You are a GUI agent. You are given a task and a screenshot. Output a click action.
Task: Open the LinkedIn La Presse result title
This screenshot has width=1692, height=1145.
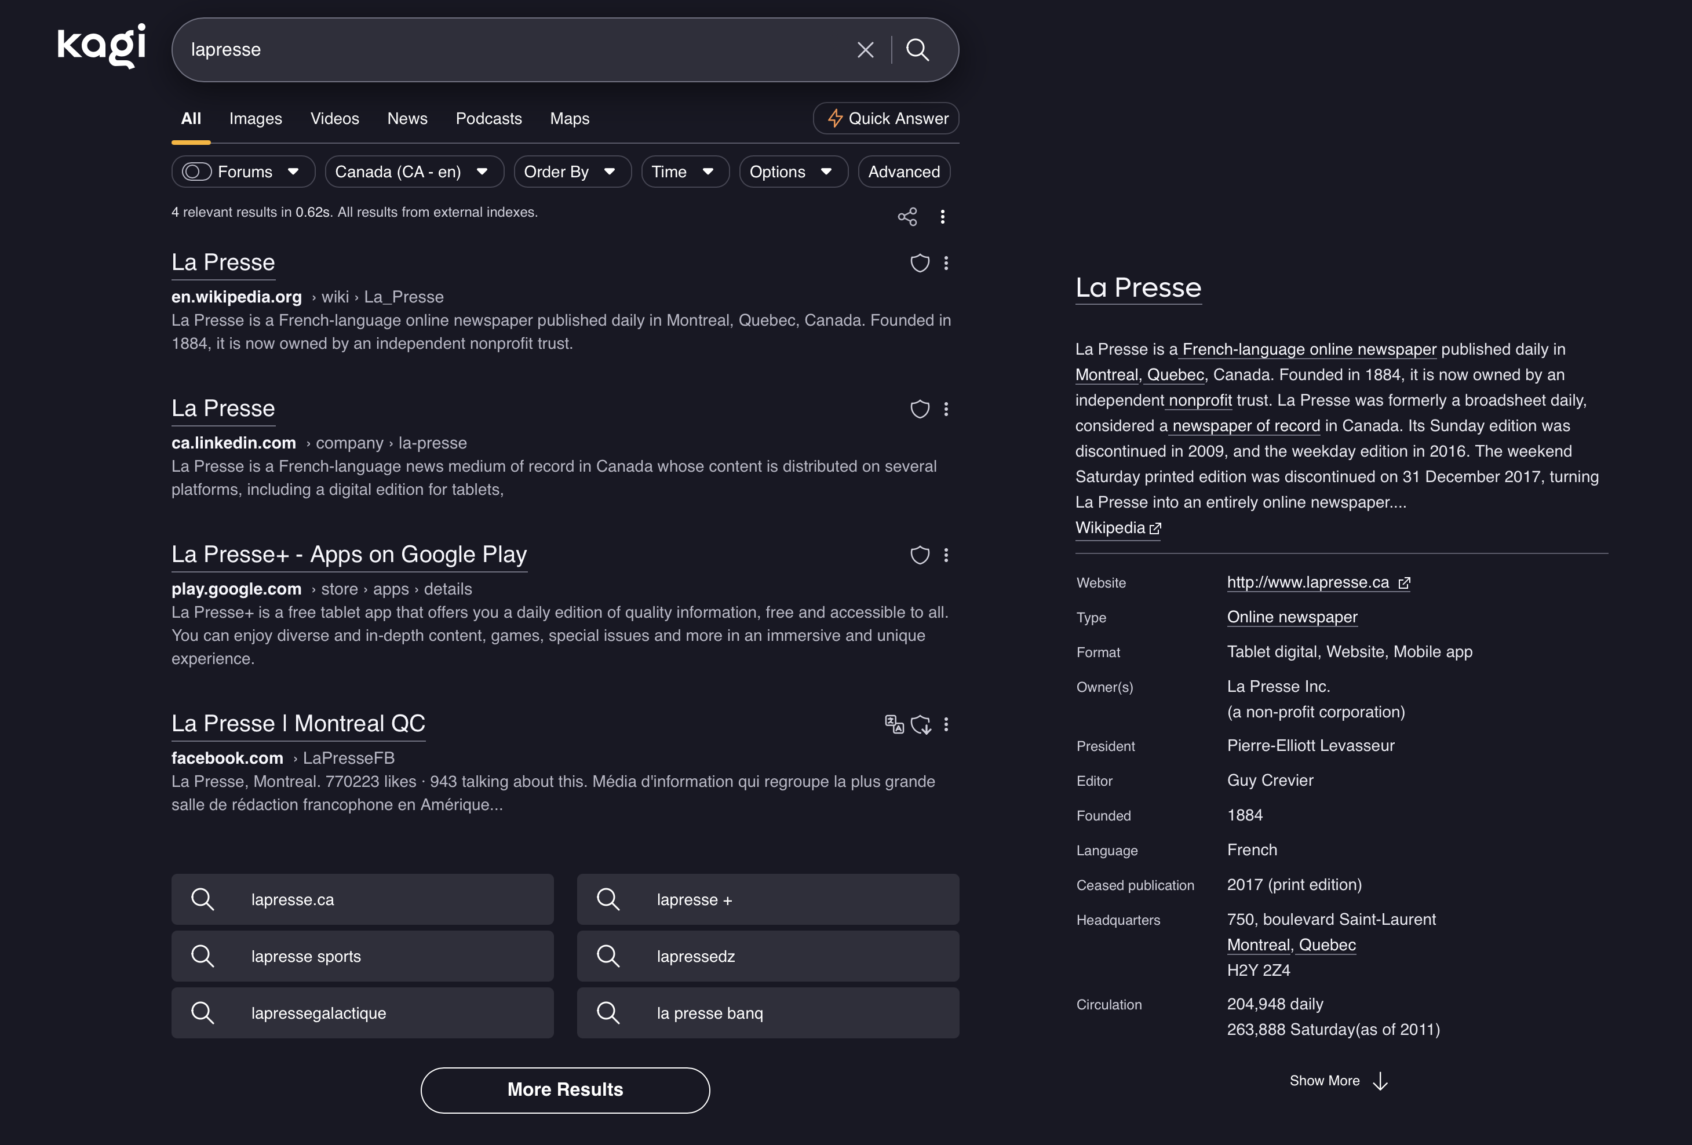(x=224, y=409)
